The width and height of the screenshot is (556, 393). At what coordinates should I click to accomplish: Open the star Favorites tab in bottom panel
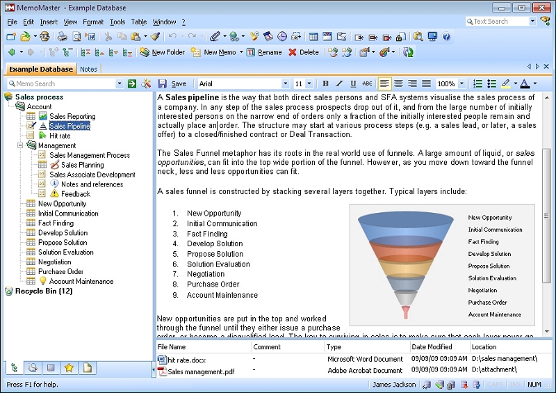[69, 368]
